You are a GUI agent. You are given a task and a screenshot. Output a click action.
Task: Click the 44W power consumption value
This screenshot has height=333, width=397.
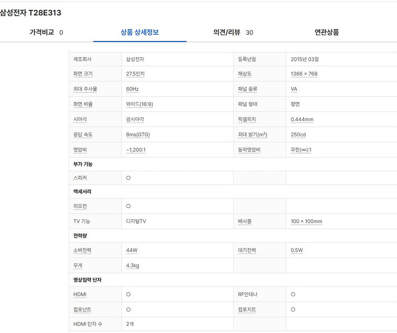(x=132, y=250)
